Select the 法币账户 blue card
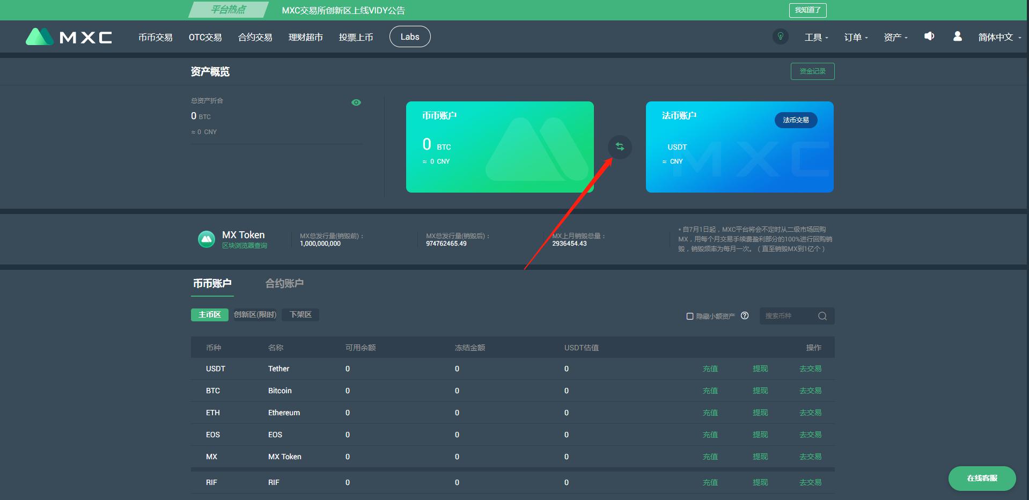This screenshot has height=500, width=1029. coord(740,147)
